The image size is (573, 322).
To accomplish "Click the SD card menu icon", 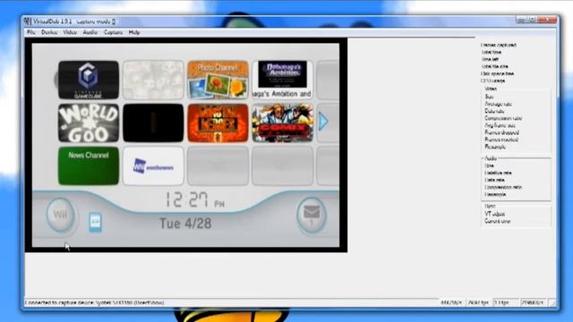I will [95, 223].
